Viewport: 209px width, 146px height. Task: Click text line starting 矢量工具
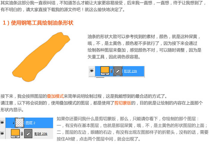coord(114,57)
